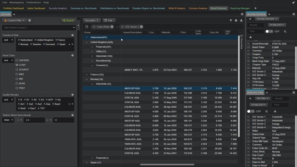Expand the Switzerland (61) group
Image resolution: width=297 pixels, height=167 pixels.
pos(87,37)
